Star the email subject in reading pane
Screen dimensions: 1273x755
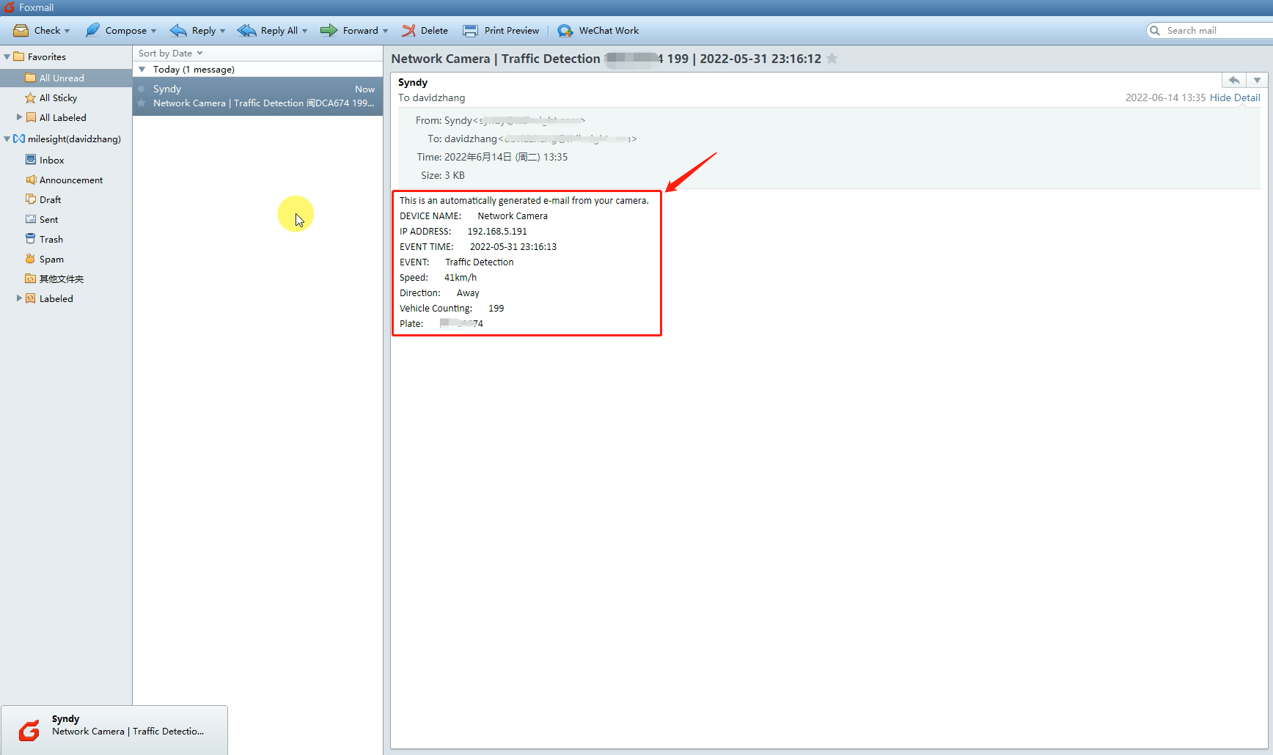click(x=832, y=59)
